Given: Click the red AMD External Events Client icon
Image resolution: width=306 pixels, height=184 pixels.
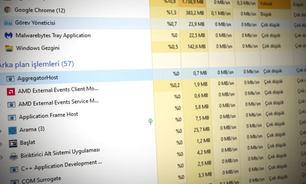Looking at the screenshot, I should pyautogui.click(x=11, y=92).
